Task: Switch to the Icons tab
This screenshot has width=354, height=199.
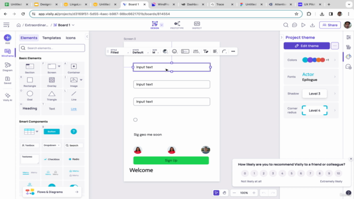Action: 71,38
